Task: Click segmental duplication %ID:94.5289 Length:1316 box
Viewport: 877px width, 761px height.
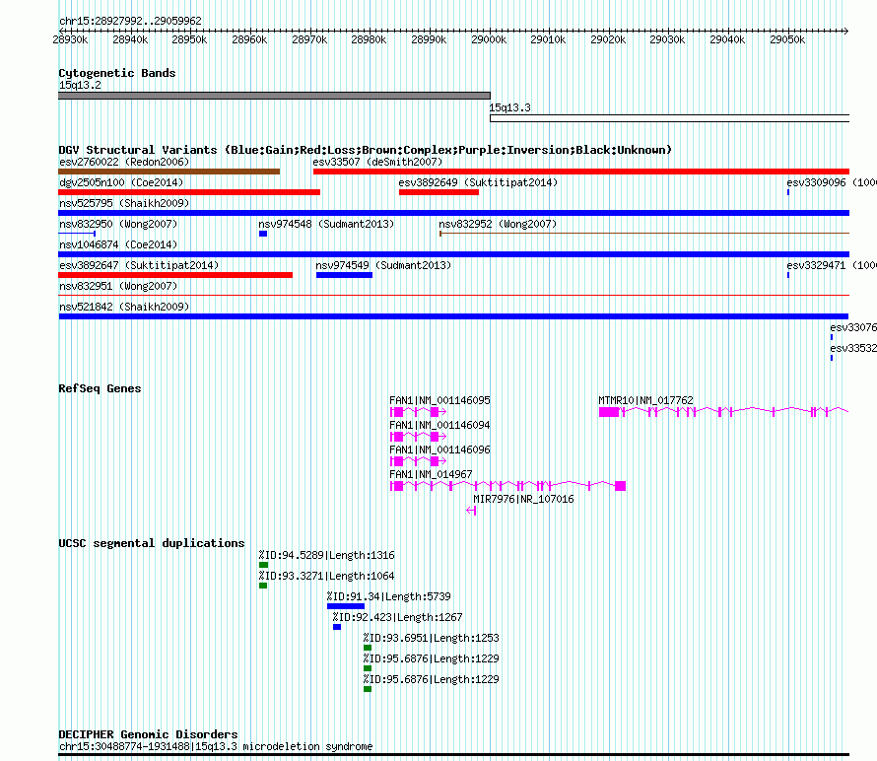Action: 263,565
